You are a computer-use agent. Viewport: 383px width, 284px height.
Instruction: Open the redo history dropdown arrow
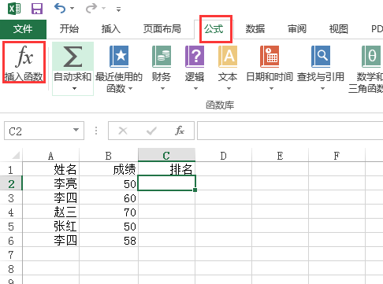coord(103,9)
